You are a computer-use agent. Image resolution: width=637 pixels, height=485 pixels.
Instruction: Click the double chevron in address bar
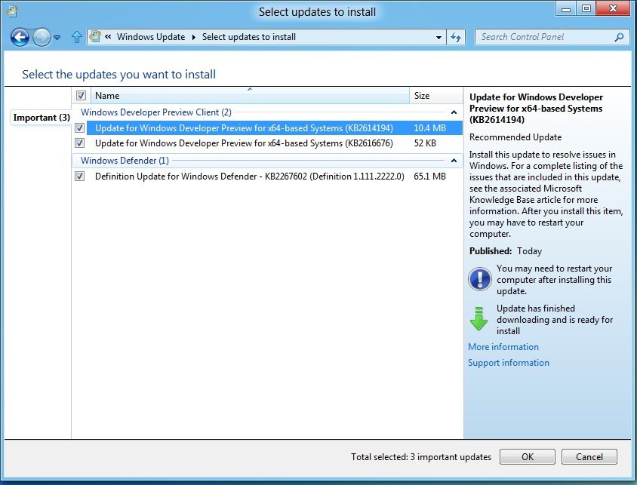click(x=108, y=36)
